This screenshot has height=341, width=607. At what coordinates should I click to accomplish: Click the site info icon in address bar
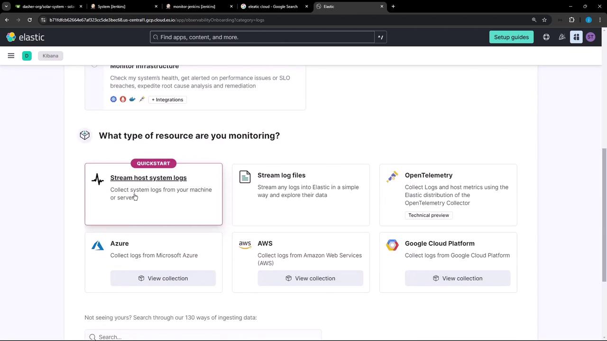(x=43, y=20)
